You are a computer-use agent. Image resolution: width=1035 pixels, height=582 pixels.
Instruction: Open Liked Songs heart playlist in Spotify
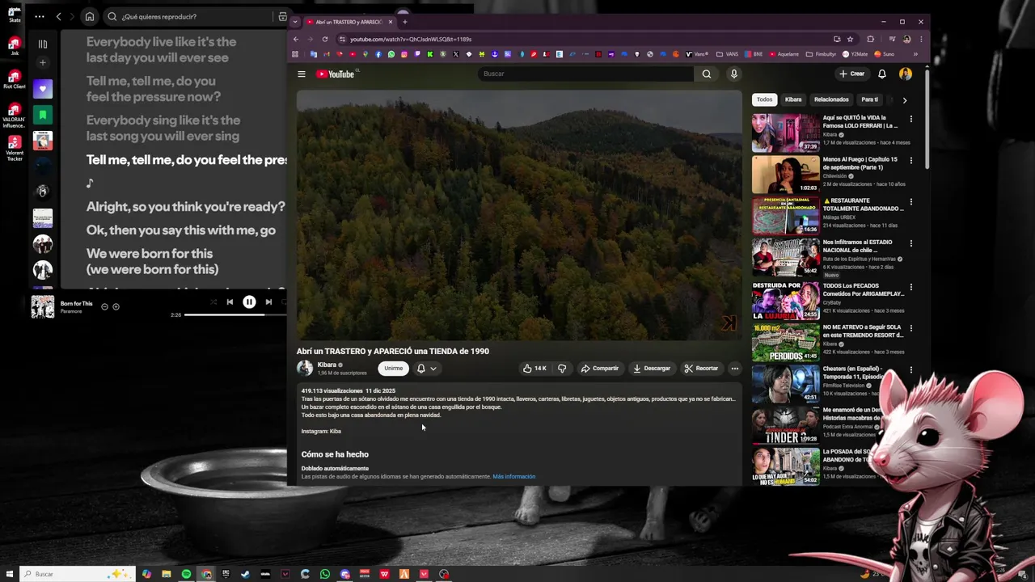tap(43, 89)
